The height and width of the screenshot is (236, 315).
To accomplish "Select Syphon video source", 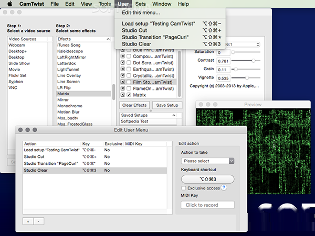I will (x=28, y=82).
